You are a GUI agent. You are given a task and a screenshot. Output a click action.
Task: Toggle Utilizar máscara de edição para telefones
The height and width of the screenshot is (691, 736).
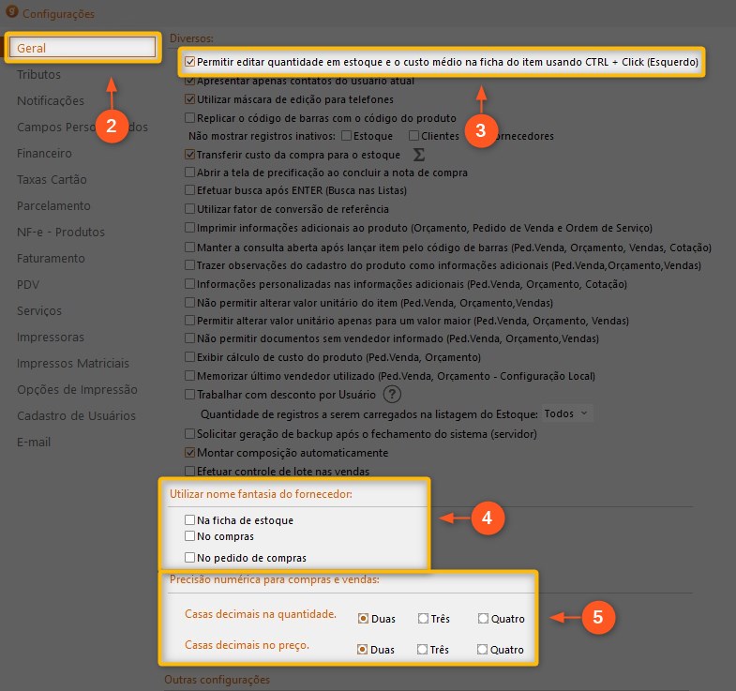pos(190,99)
